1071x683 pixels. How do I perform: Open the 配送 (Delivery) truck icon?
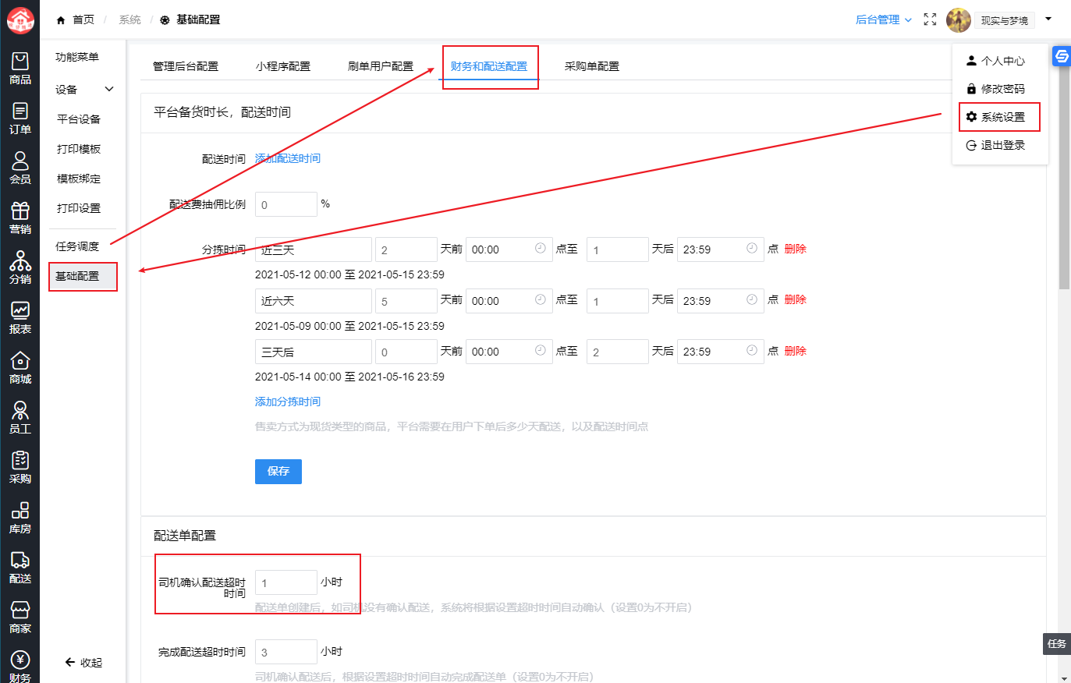(20, 567)
